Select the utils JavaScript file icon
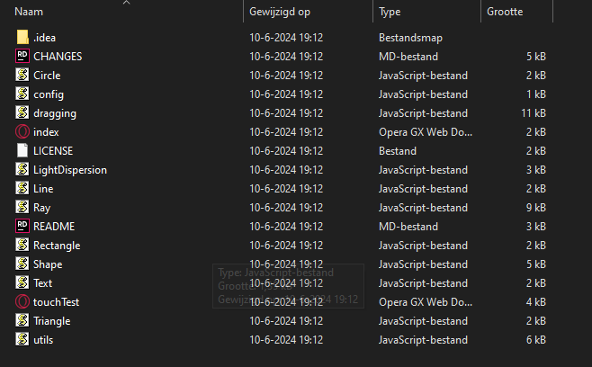 pyautogui.click(x=22, y=340)
